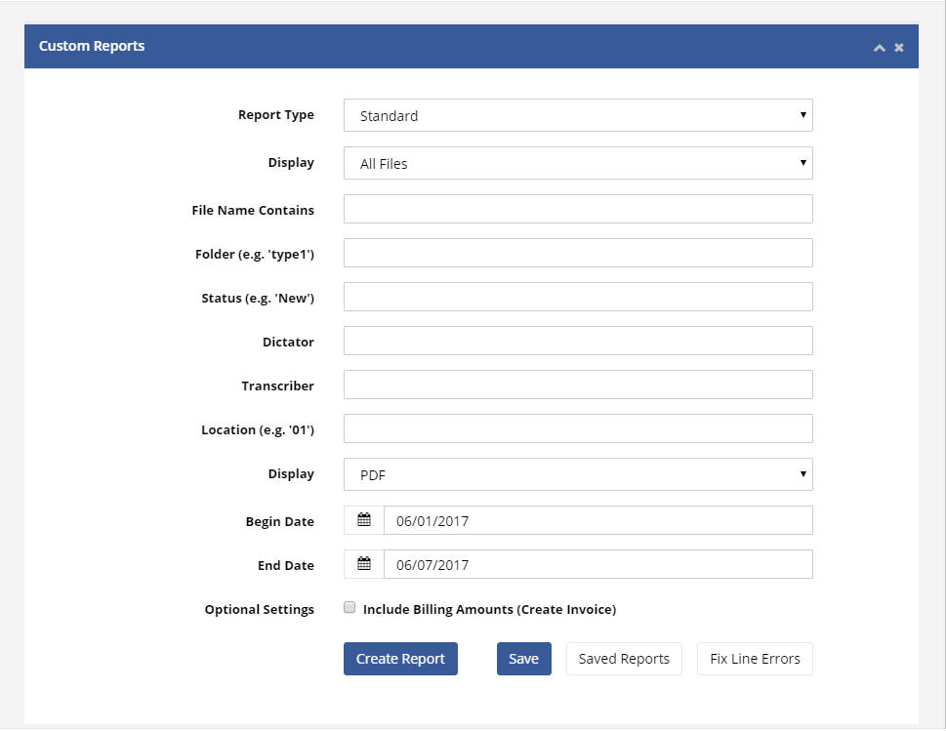The image size is (946, 731).
Task: Click into the Dictator field
Action: coord(578,341)
